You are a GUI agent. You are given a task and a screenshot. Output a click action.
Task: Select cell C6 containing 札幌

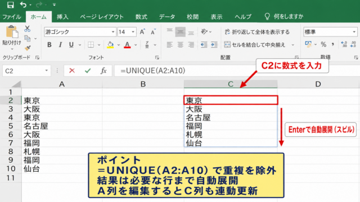[231, 135]
